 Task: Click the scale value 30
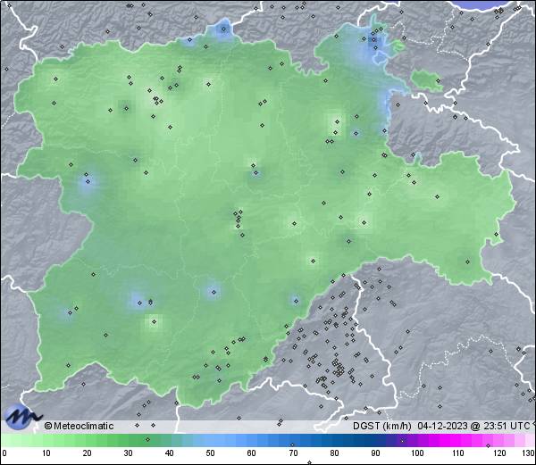128,453
